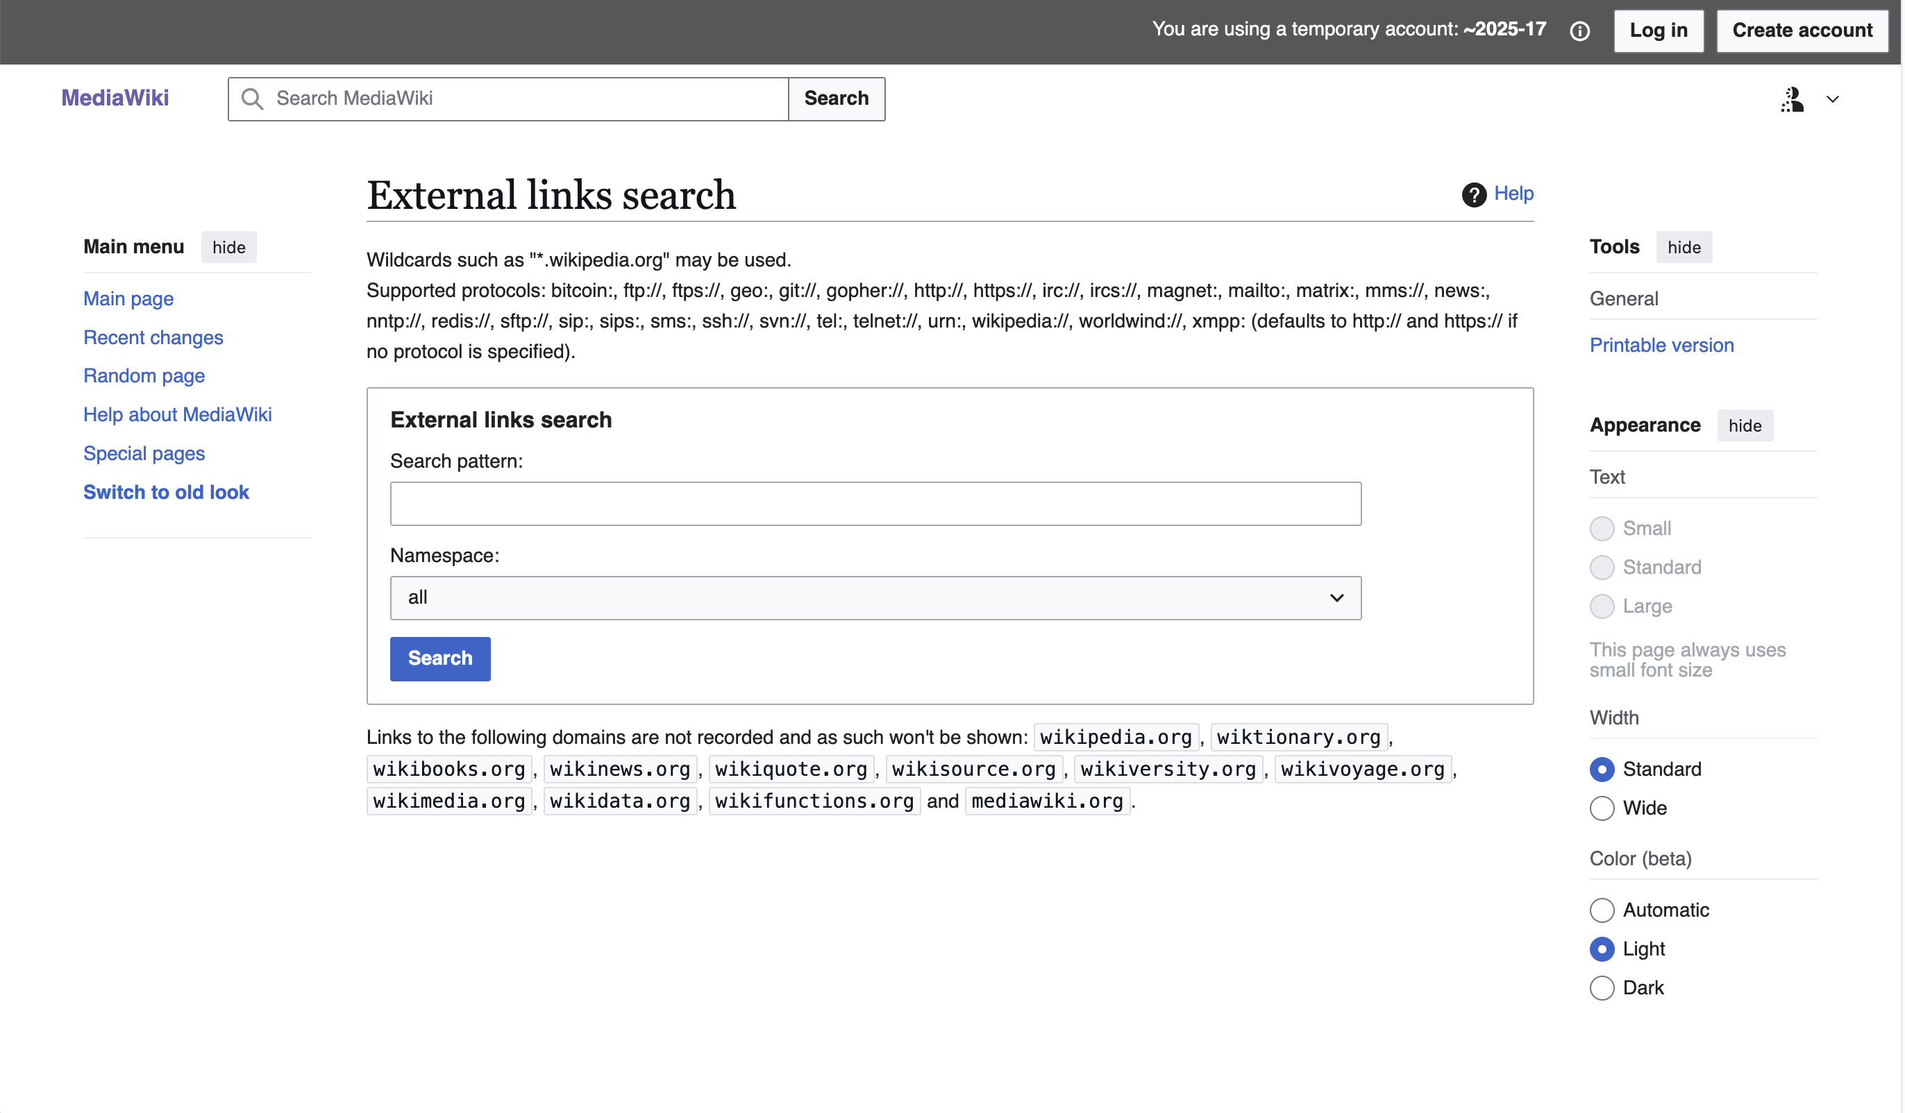
Task: Select the Large text size radio
Action: tap(1601, 606)
